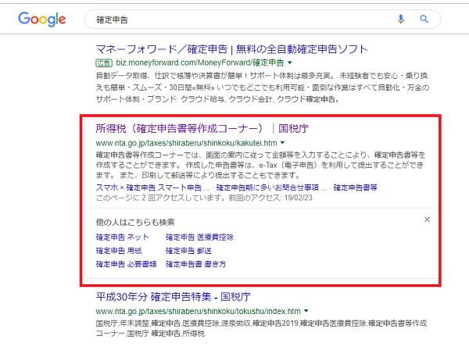Open dropdown arrow beside kakutei.htm URL
Image resolution: width=469 pixels, height=350 pixels.
pyautogui.click(x=282, y=143)
